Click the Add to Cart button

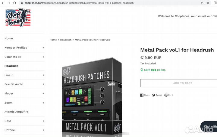click(179, 83)
